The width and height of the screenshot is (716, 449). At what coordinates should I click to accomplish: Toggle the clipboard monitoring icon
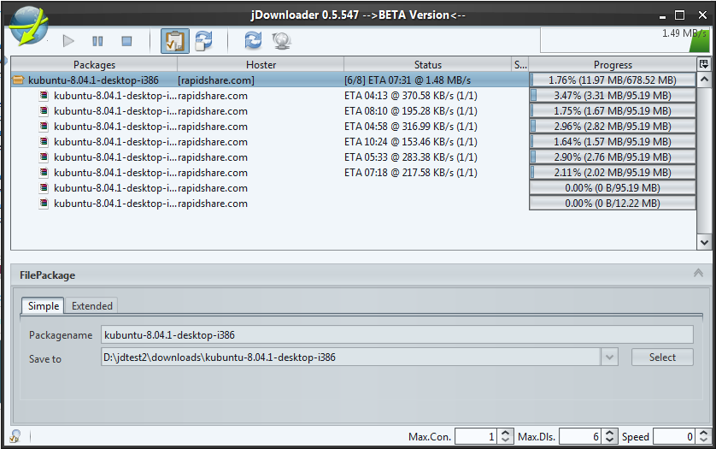[x=174, y=40]
